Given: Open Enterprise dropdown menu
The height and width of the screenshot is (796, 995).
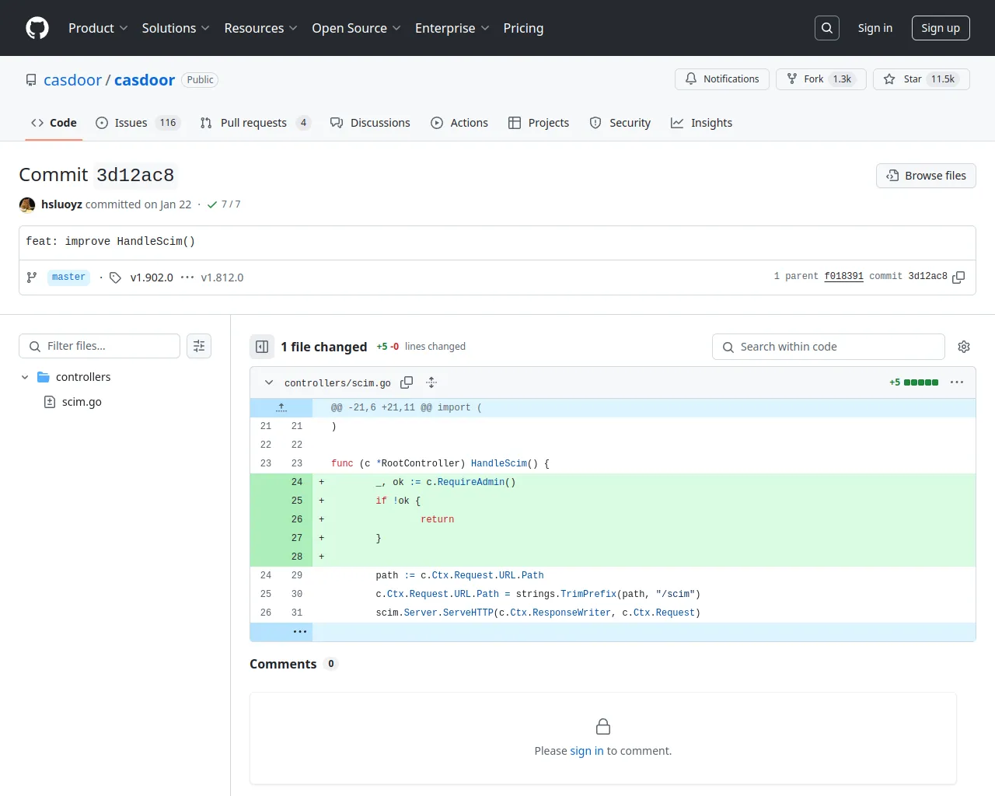Looking at the screenshot, I should (452, 28).
